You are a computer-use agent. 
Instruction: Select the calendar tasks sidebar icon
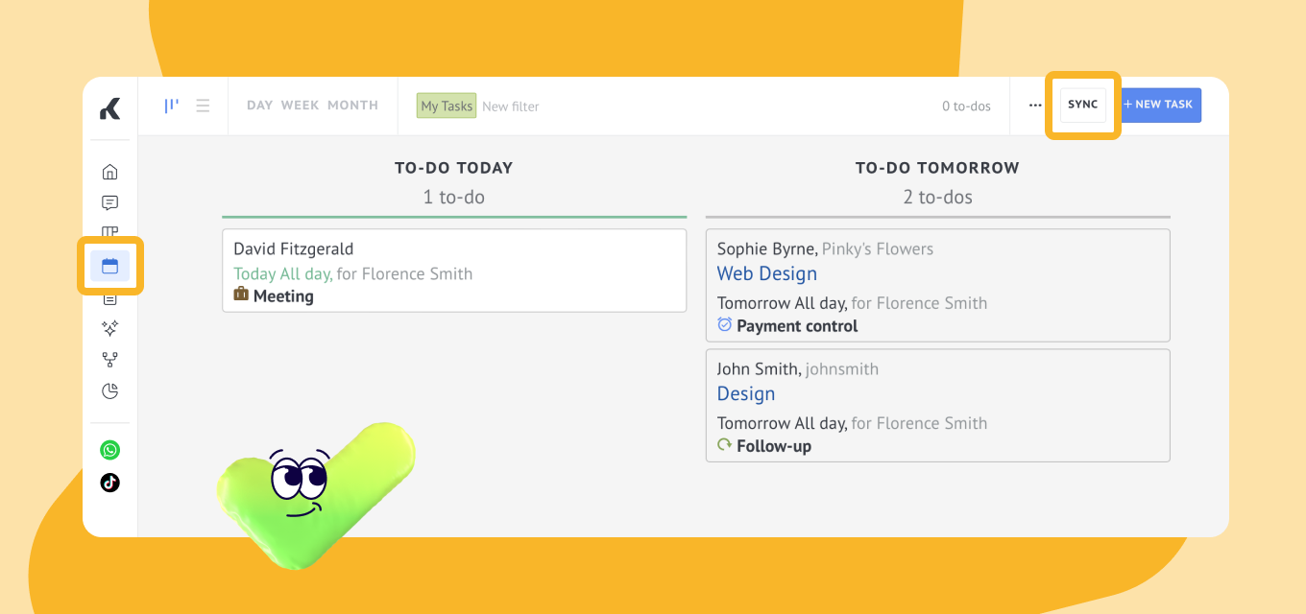(110, 266)
